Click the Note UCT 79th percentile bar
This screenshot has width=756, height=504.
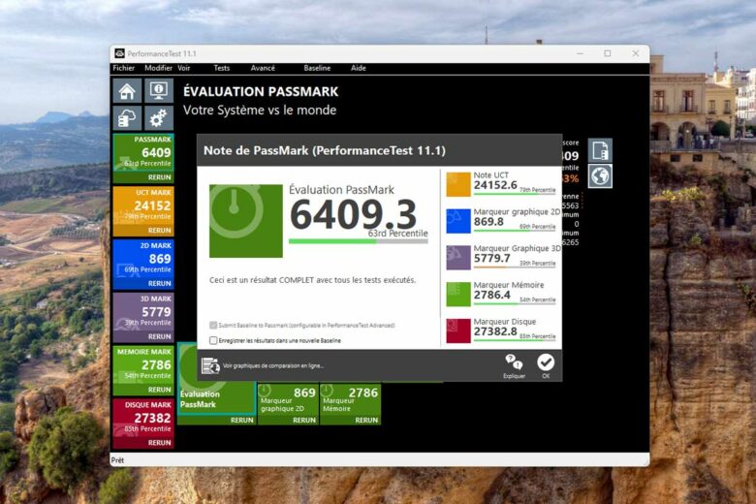coord(515,194)
